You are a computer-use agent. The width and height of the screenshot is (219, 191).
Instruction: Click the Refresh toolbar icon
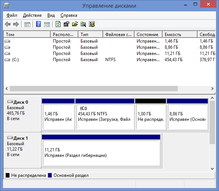click(58, 24)
